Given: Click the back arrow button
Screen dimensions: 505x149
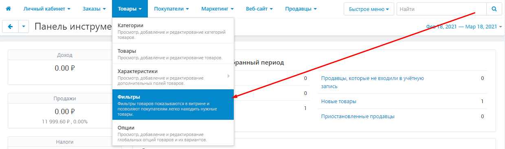Looking at the screenshot, I should click(10, 27).
